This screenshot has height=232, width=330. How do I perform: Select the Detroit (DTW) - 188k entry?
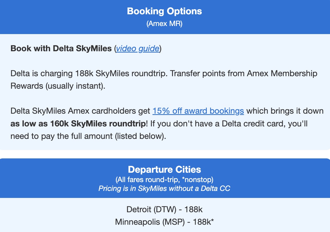[164, 210]
